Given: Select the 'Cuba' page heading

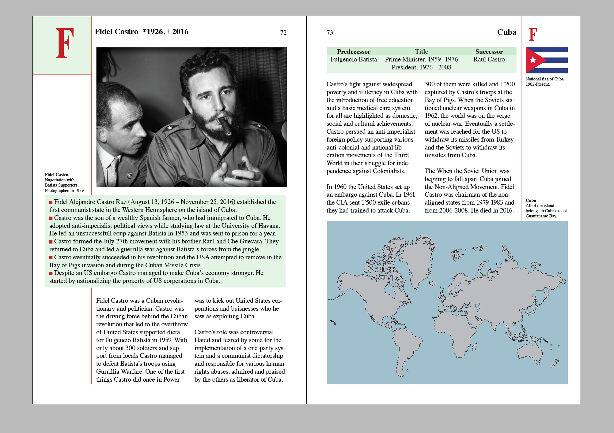Looking at the screenshot, I should click(x=506, y=32).
